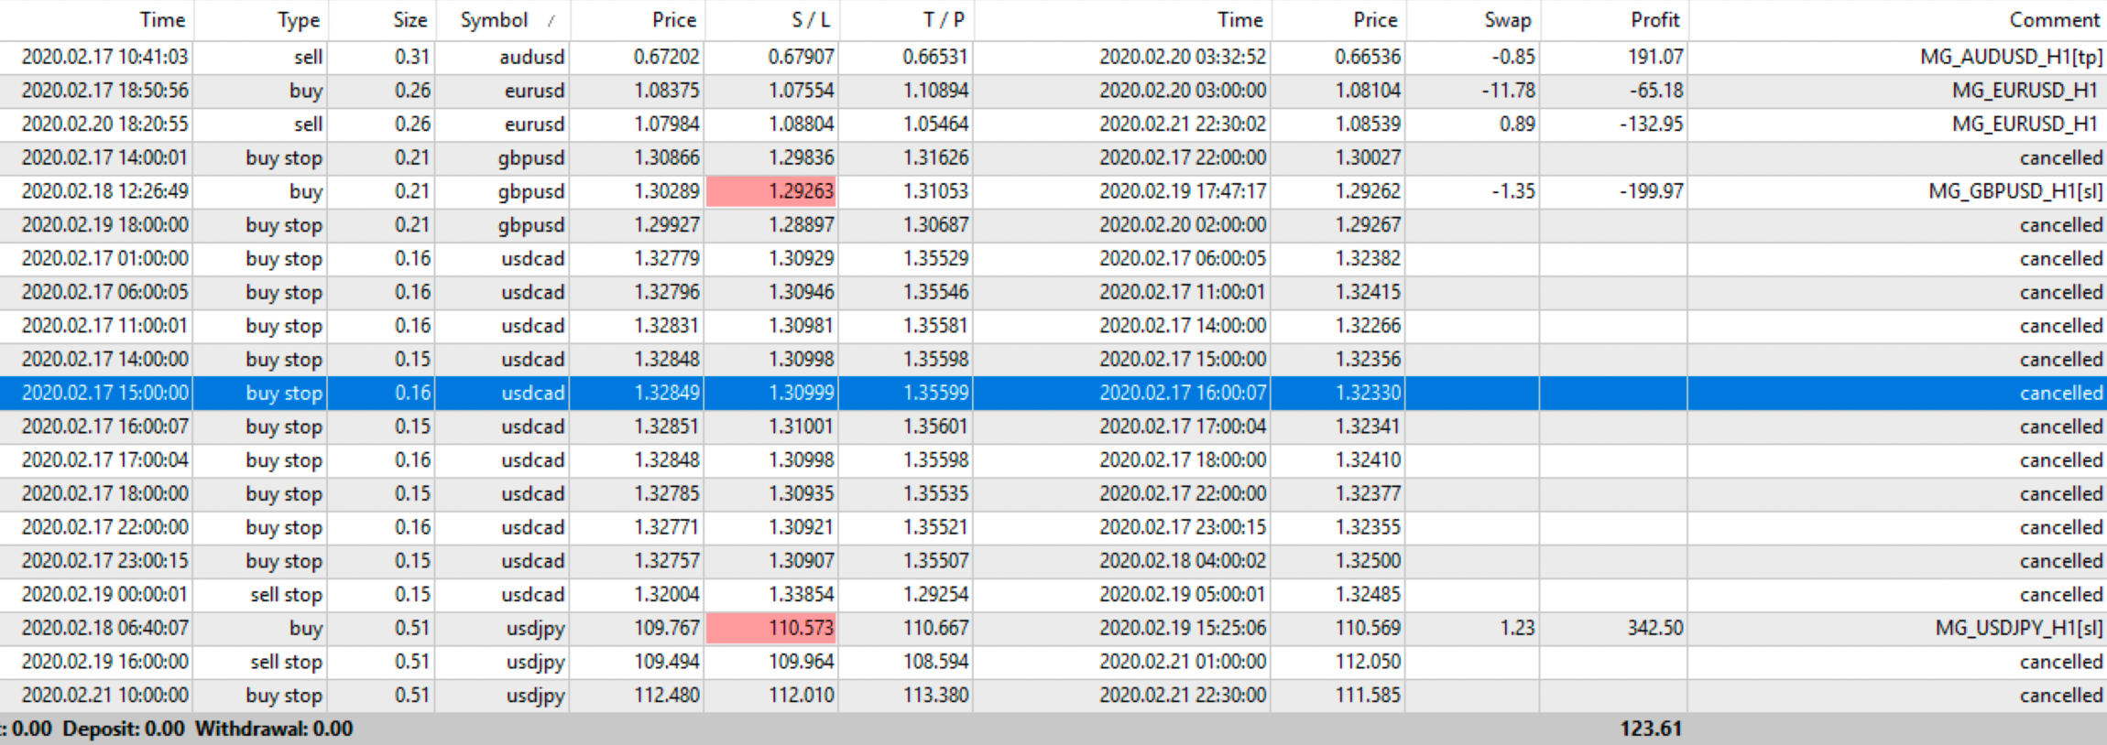Click the usdcad sell stop price 1.32004
Image resolution: width=2107 pixels, height=745 pixels.
(x=666, y=595)
